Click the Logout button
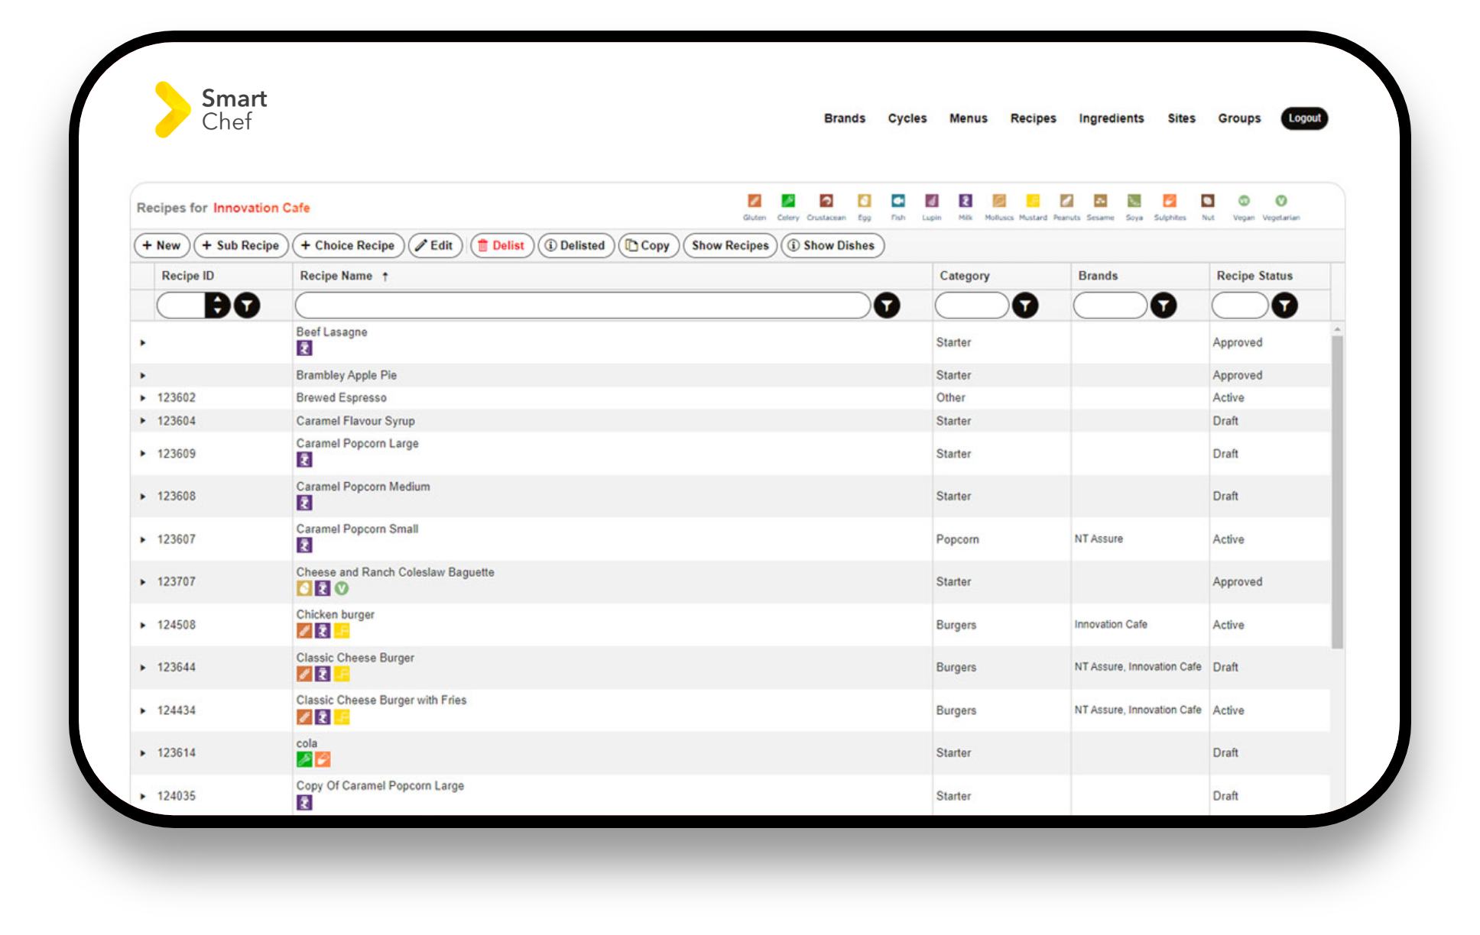Image resolution: width=1480 pixels, height=935 pixels. [1304, 118]
